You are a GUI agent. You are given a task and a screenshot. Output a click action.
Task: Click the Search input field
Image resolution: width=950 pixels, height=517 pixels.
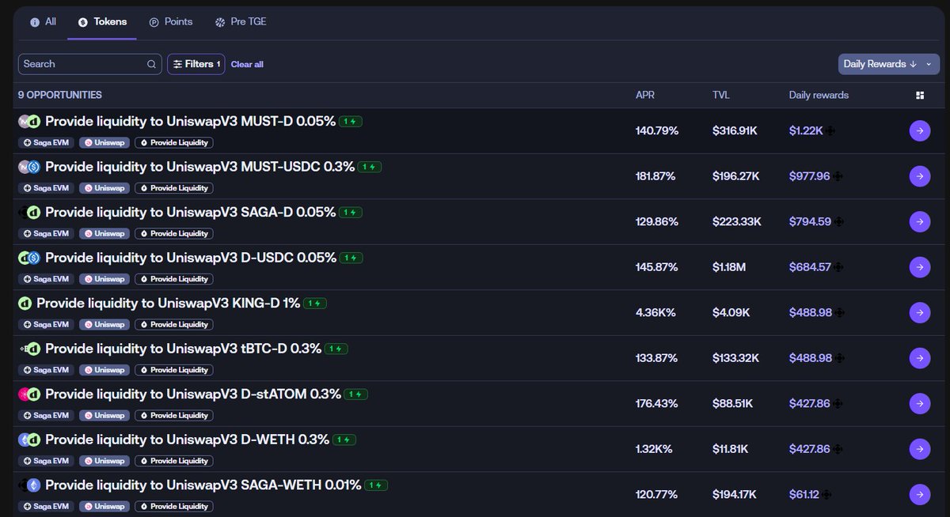click(x=89, y=64)
